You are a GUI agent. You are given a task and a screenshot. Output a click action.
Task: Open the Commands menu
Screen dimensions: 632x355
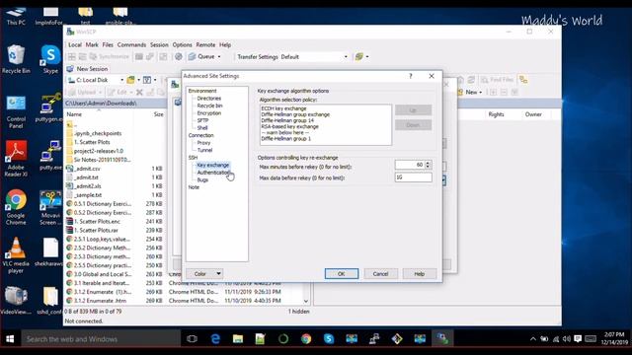point(131,44)
